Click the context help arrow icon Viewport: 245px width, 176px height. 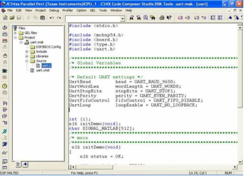pos(169,18)
